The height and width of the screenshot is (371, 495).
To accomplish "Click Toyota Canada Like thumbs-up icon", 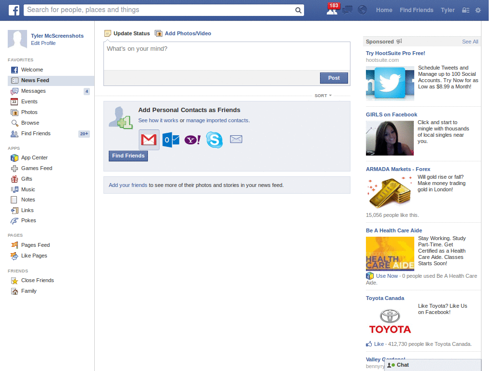I will 369,343.
